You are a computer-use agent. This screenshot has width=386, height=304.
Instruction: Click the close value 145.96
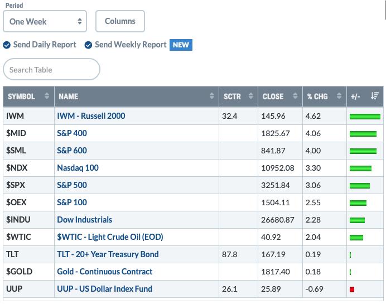[x=273, y=116]
